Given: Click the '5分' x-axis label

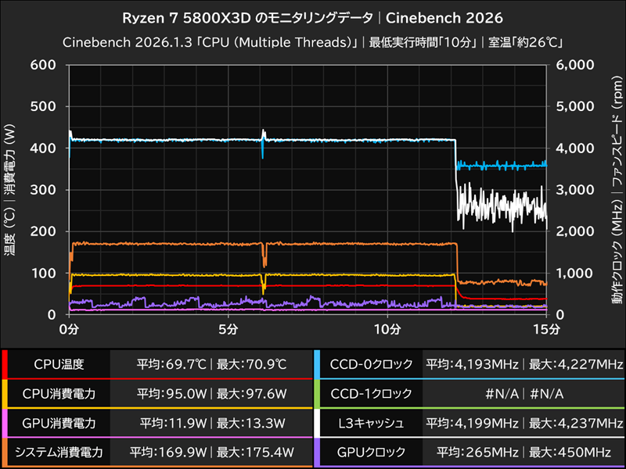Looking at the screenshot, I should click(x=228, y=329).
